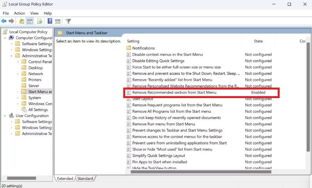Image resolution: width=312 pixels, height=188 pixels.
Task: Click the Computer Configuration icon in tree
Action: coord(12,38)
